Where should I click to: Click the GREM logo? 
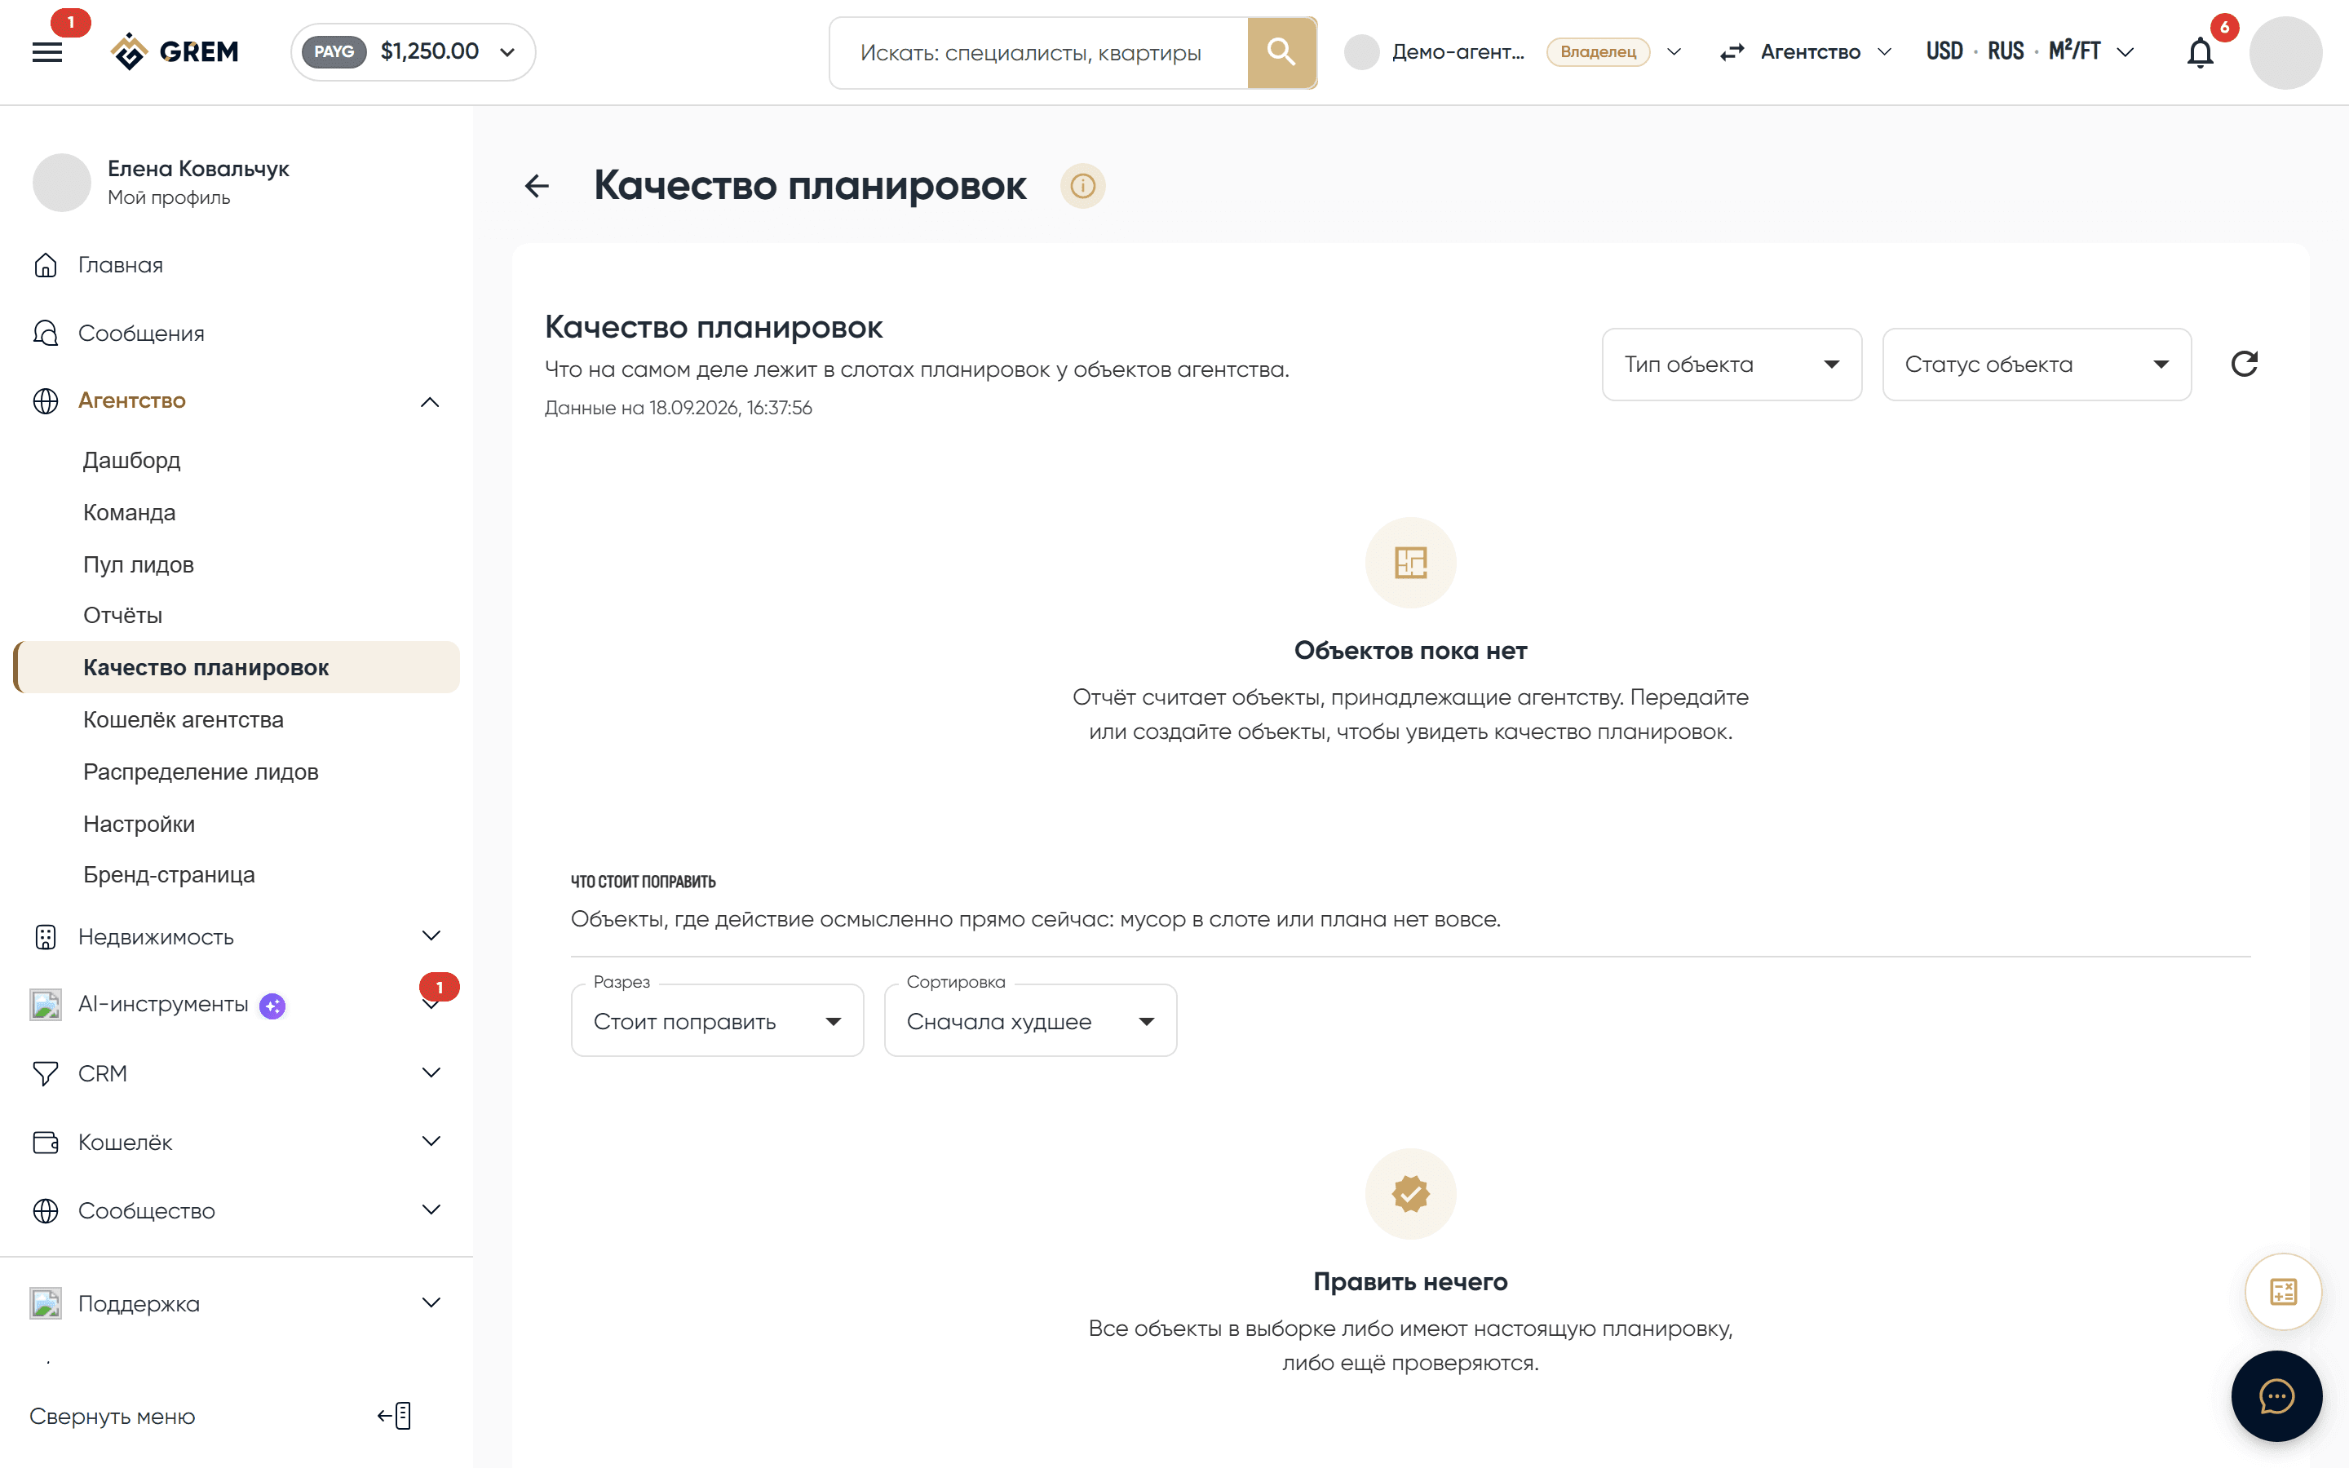coord(175,51)
